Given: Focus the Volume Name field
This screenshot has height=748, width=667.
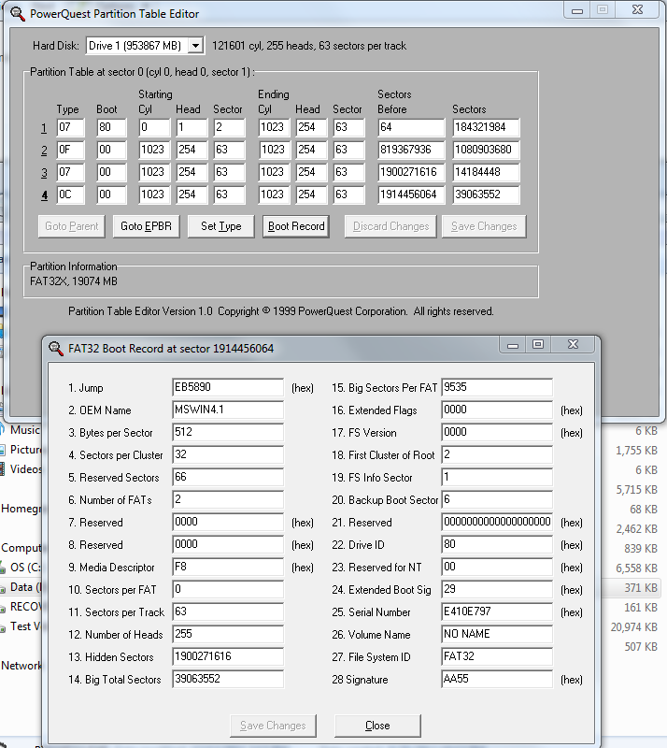Looking at the screenshot, I should pyautogui.click(x=496, y=635).
